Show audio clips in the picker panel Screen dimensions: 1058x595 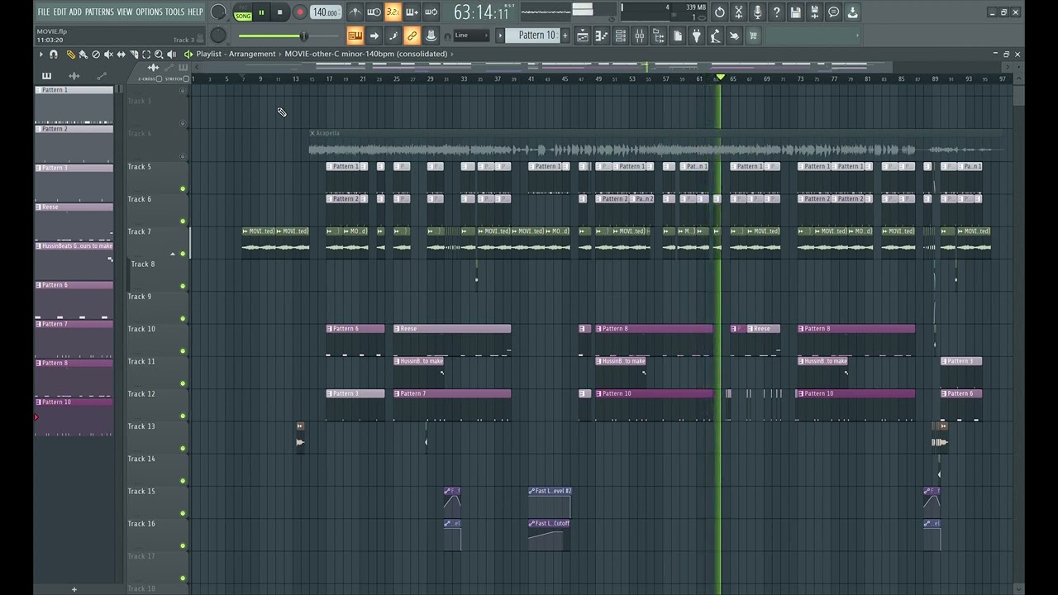tap(74, 76)
